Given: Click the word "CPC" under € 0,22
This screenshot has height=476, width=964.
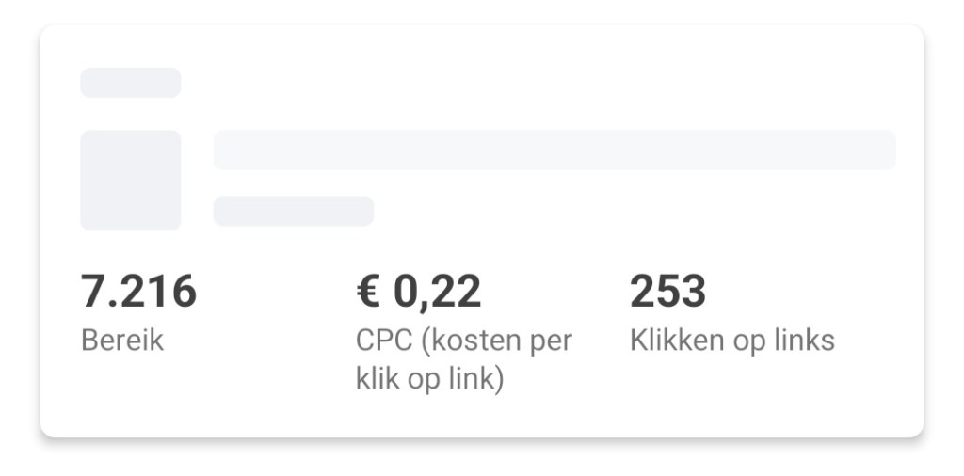Looking at the screenshot, I should (384, 340).
